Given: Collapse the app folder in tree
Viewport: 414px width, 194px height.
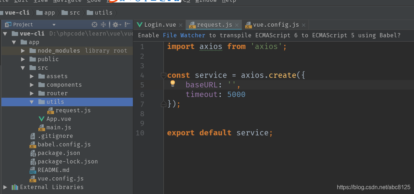Looking at the screenshot, I should [14, 42].
